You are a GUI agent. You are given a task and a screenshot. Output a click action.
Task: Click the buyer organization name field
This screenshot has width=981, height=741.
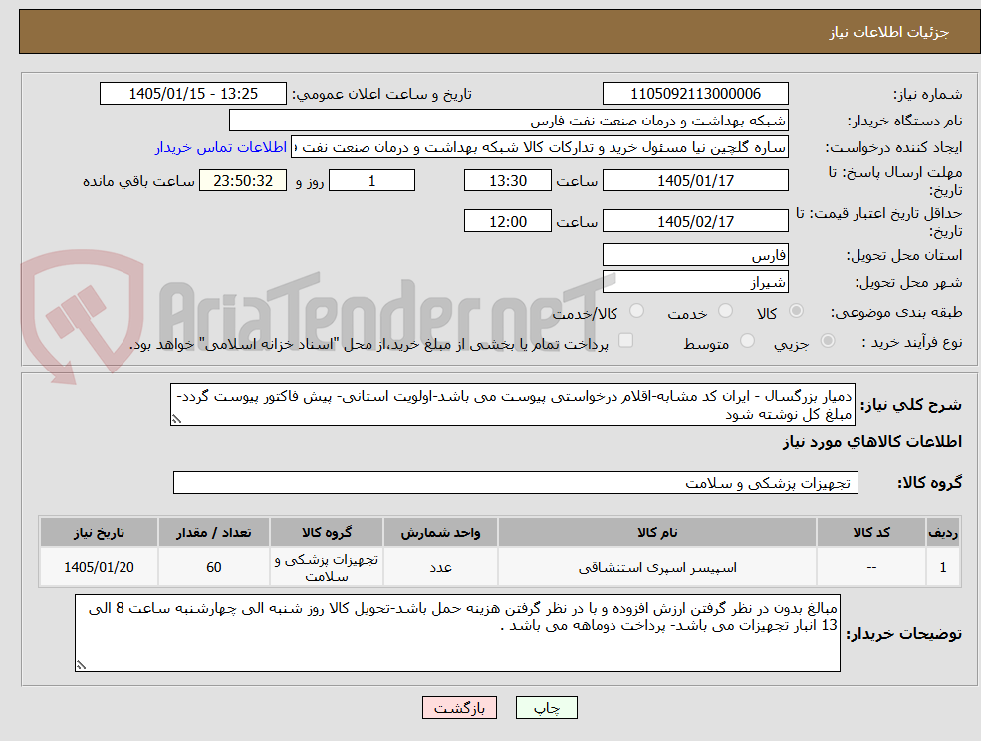pos(509,121)
